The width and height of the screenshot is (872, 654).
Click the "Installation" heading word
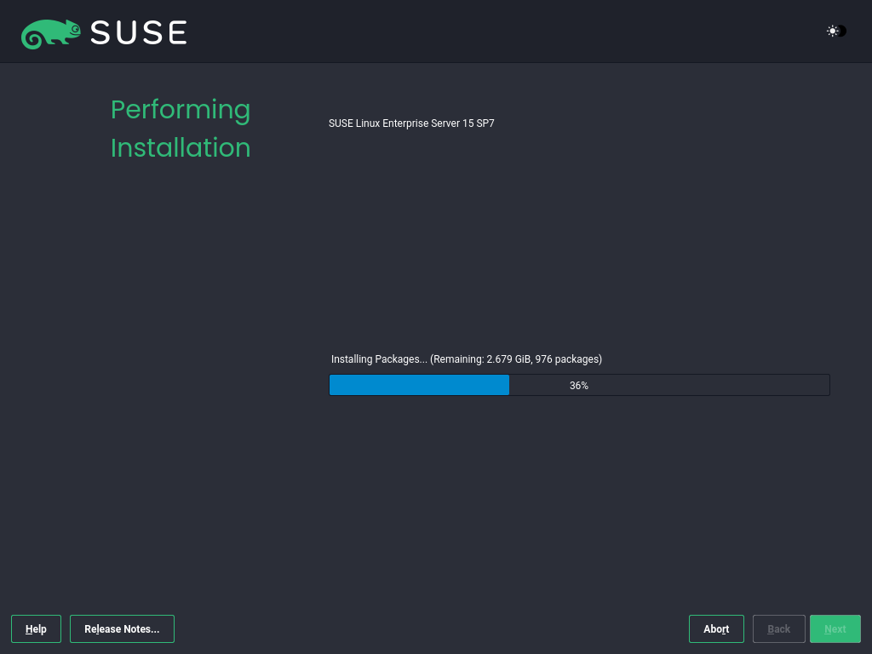181,148
